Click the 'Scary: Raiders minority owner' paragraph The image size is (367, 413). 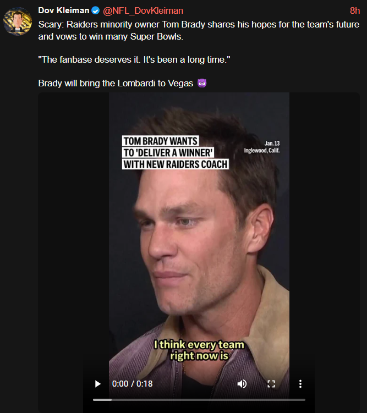(x=199, y=30)
